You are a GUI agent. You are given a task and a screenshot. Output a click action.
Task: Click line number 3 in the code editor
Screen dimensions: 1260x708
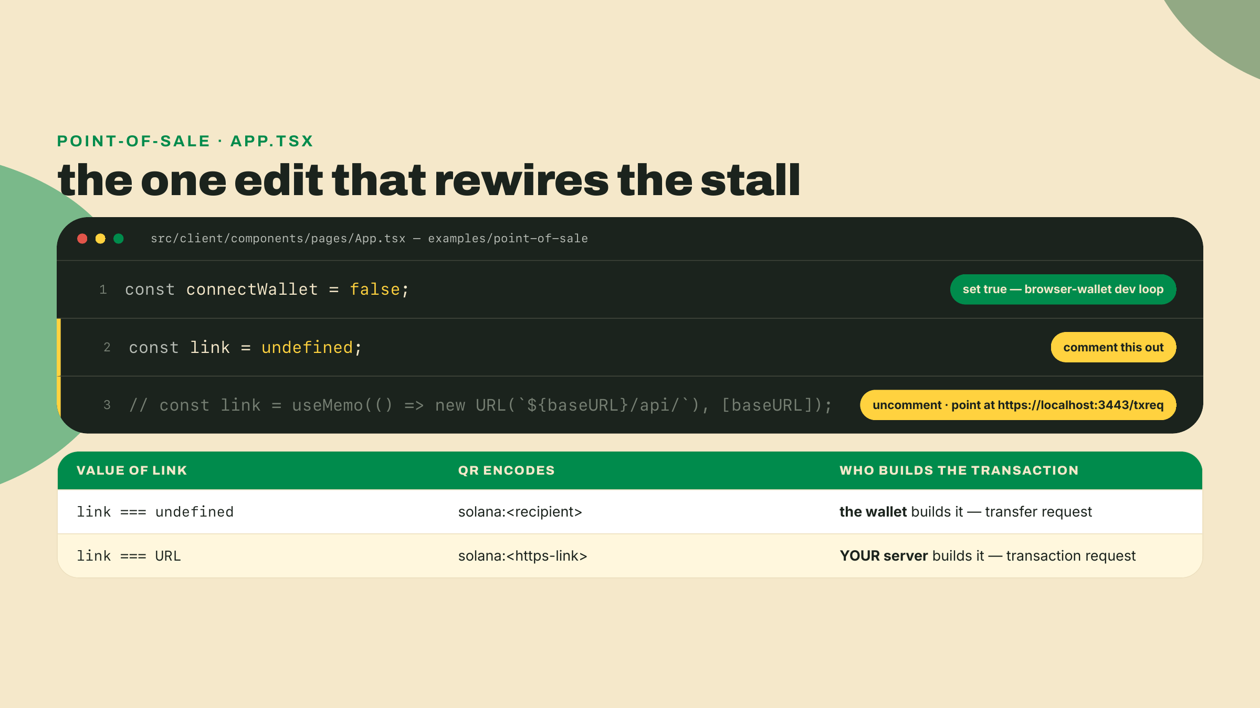click(x=107, y=405)
